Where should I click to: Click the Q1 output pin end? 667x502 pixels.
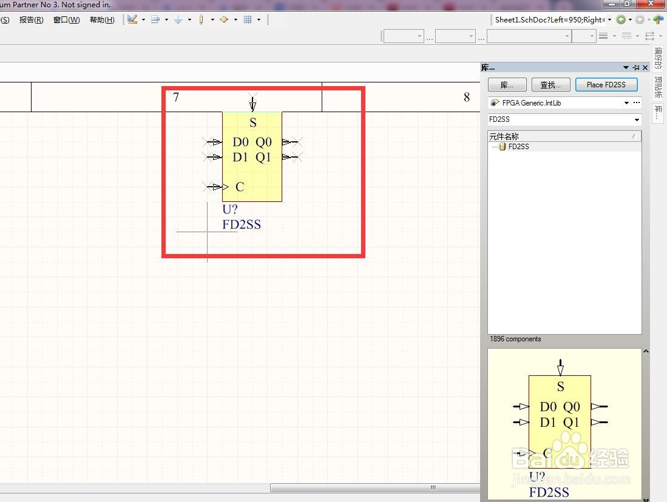tap(298, 157)
